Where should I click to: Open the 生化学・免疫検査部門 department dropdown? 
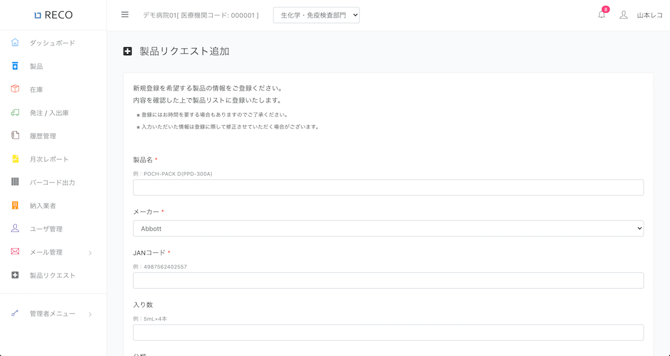click(316, 15)
